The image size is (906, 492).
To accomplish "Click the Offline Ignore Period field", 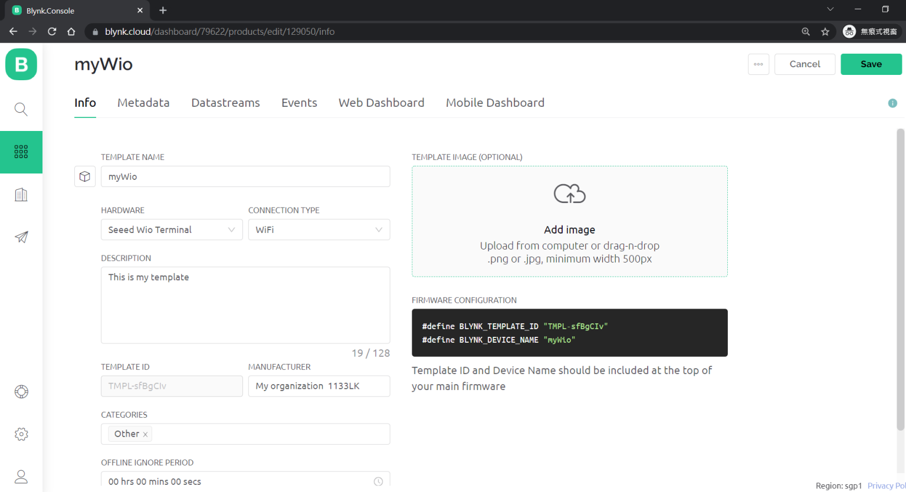I will point(245,480).
